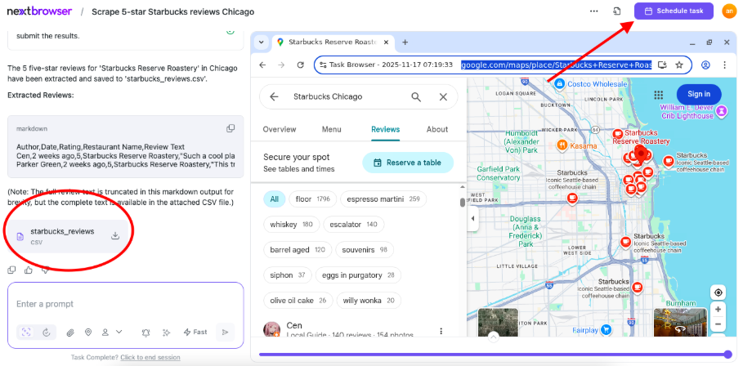
Task: Click the Maps search magnifier icon
Action: click(416, 96)
